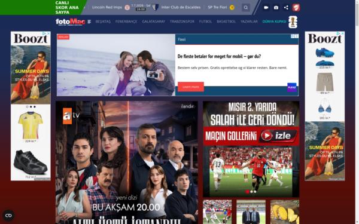Open the YAZARLAR menu item

tap(249, 22)
